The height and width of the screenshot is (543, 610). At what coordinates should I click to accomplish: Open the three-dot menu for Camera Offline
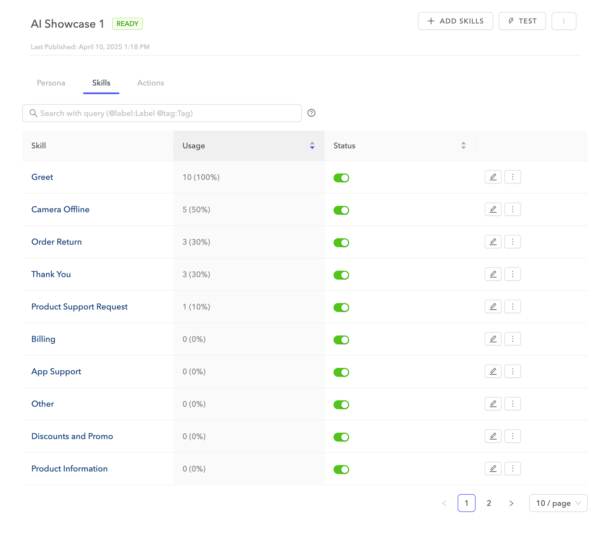click(x=512, y=209)
